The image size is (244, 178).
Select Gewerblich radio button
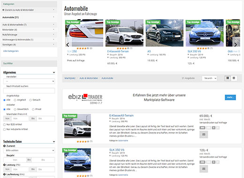point(15,109)
